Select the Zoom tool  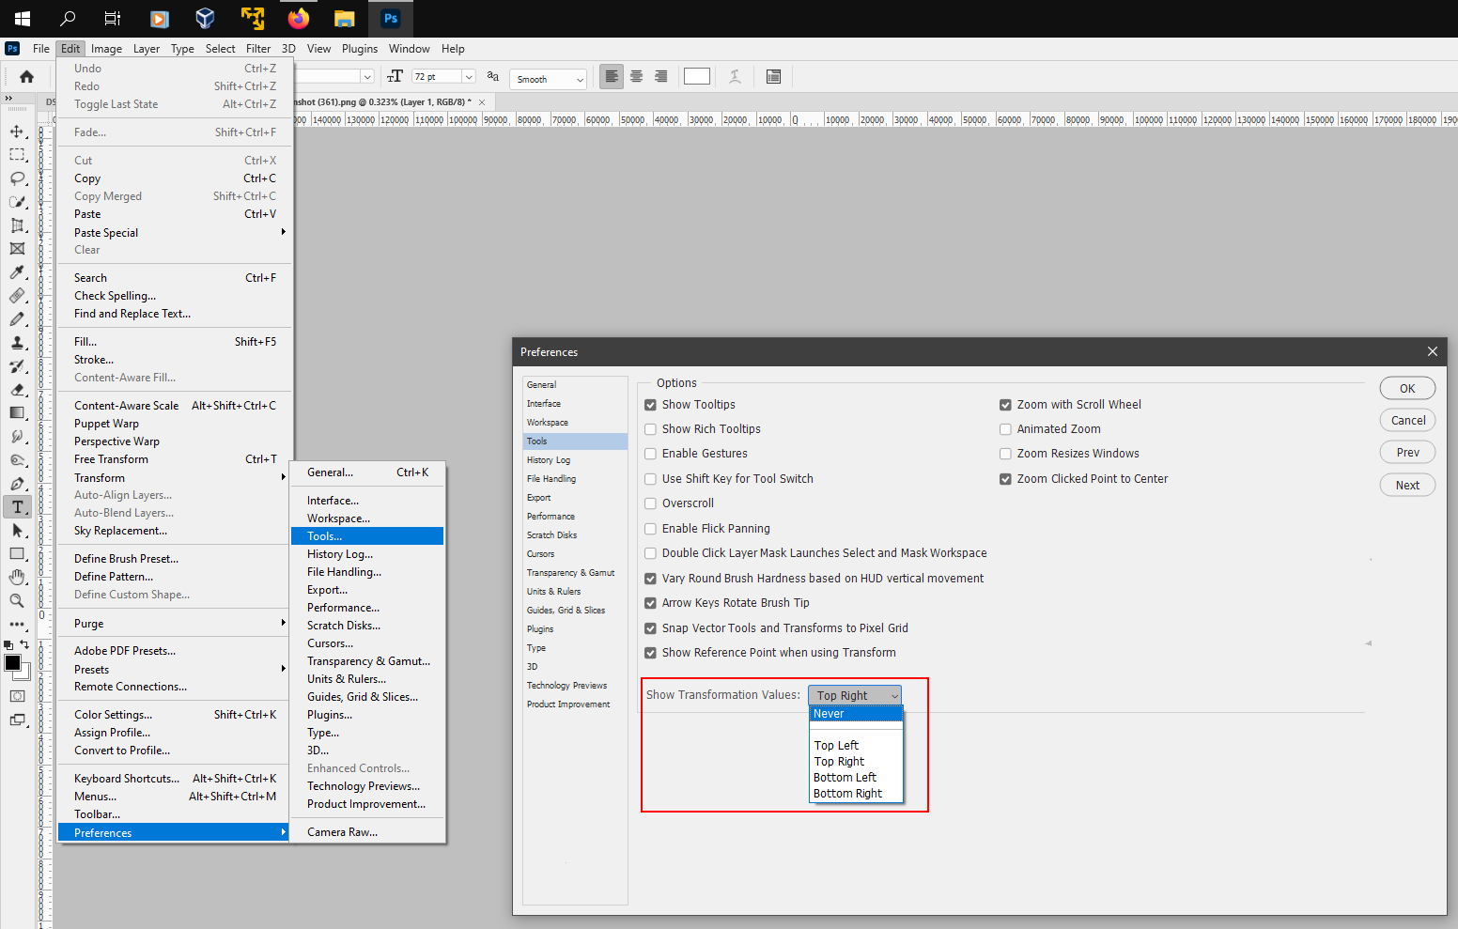tap(18, 600)
